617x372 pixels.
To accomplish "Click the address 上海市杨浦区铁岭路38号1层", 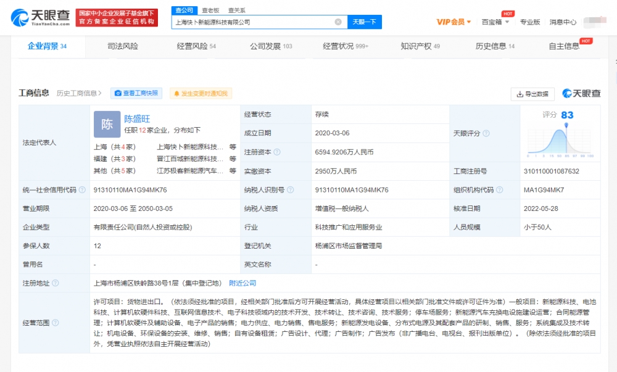I will coord(136,283).
